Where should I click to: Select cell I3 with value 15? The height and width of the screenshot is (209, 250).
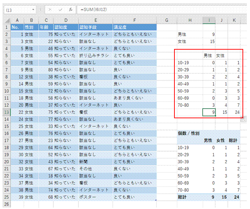pos(209,41)
